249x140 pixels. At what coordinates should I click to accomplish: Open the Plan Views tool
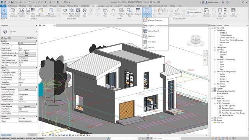105,12
